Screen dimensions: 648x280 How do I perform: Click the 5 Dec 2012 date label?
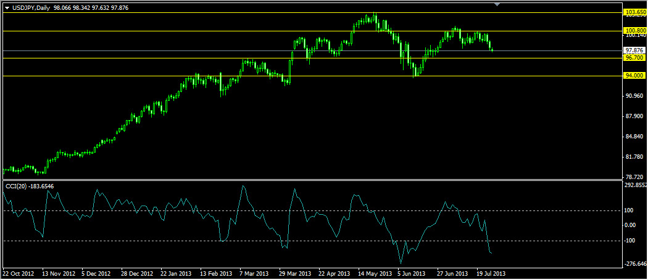pyautogui.click(x=96, y=274)
